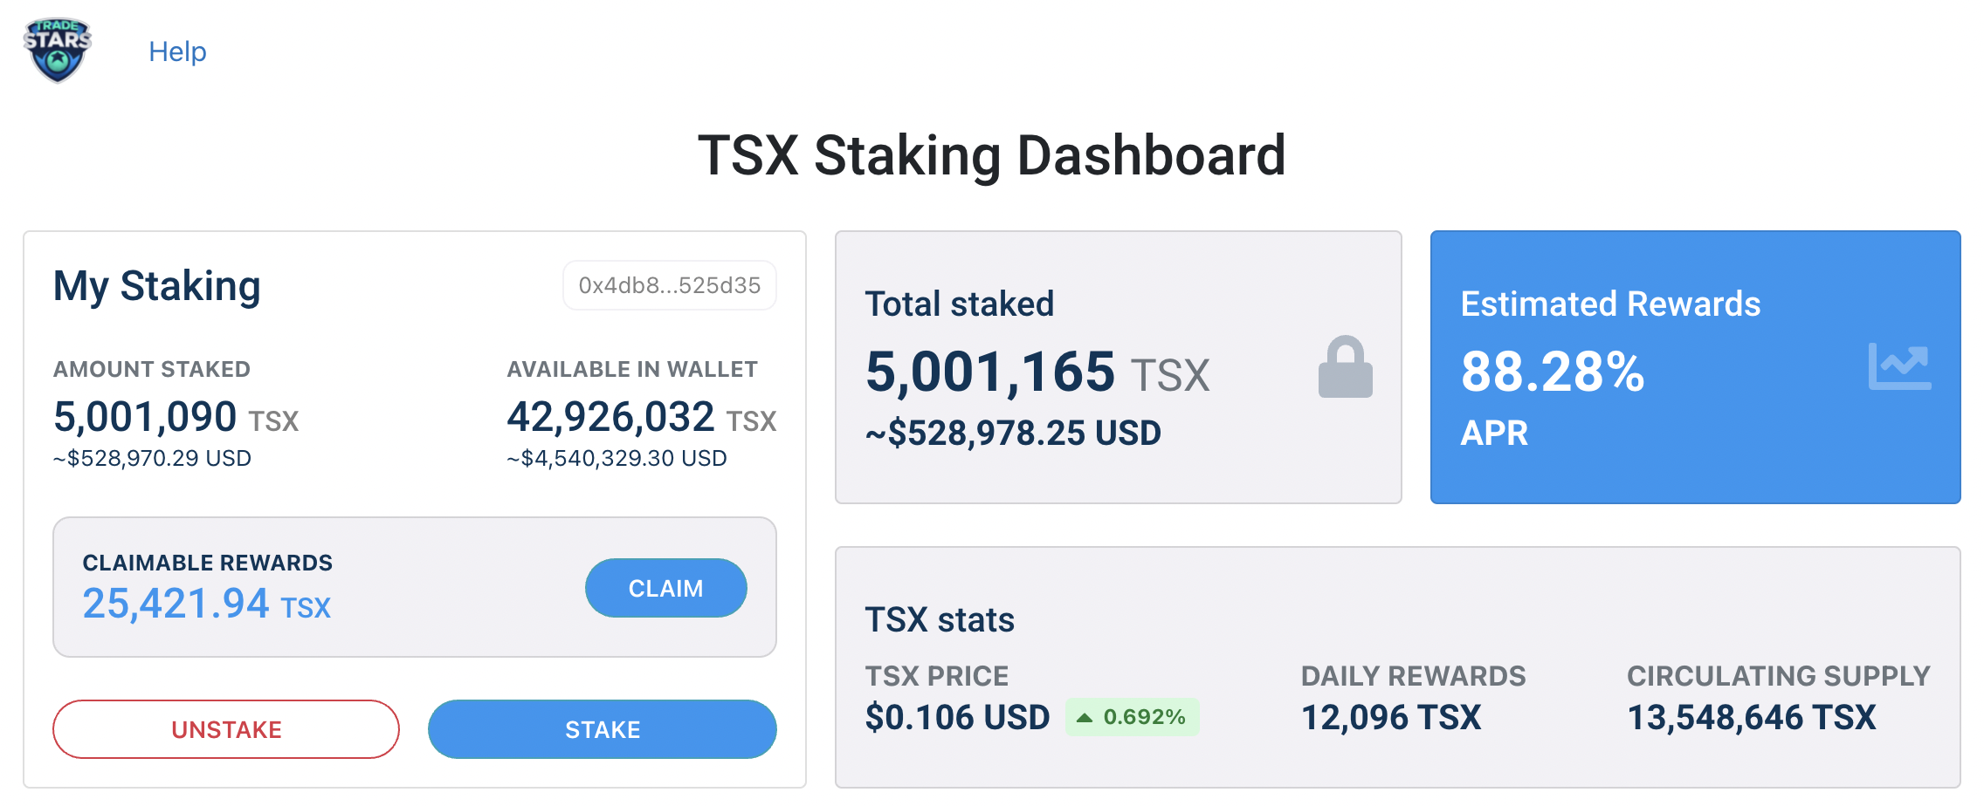Click the lock icon in Total staked
Screen dimensions: 1984x806
click(1345, 367)
